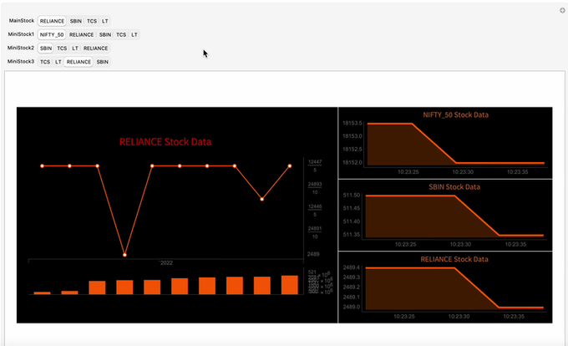Choose RELIANCE in the MiniStock2 row
The image size is (568, 346).
click(x=95, y=48)
